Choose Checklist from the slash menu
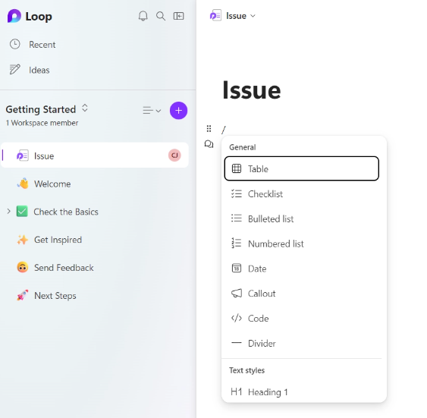Viewport: 427px width, 418px height. tap(301, 194)
